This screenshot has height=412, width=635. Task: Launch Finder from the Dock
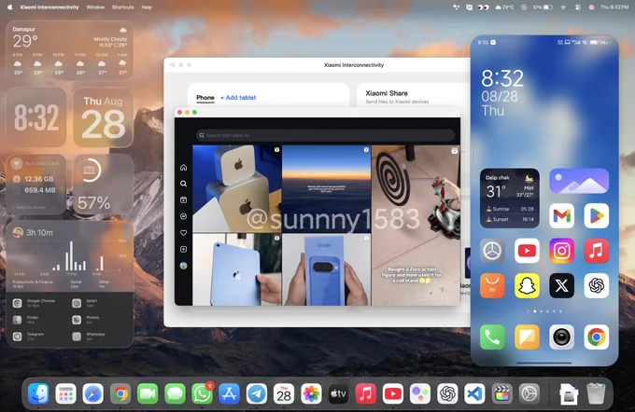coord(38,393)
